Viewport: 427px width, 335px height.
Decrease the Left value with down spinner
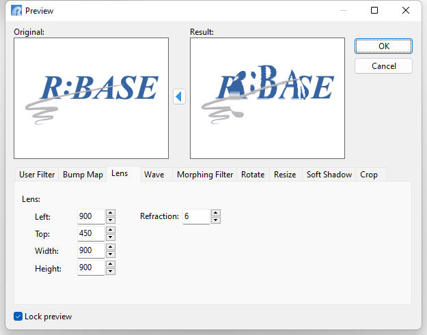tap(110, 220)
